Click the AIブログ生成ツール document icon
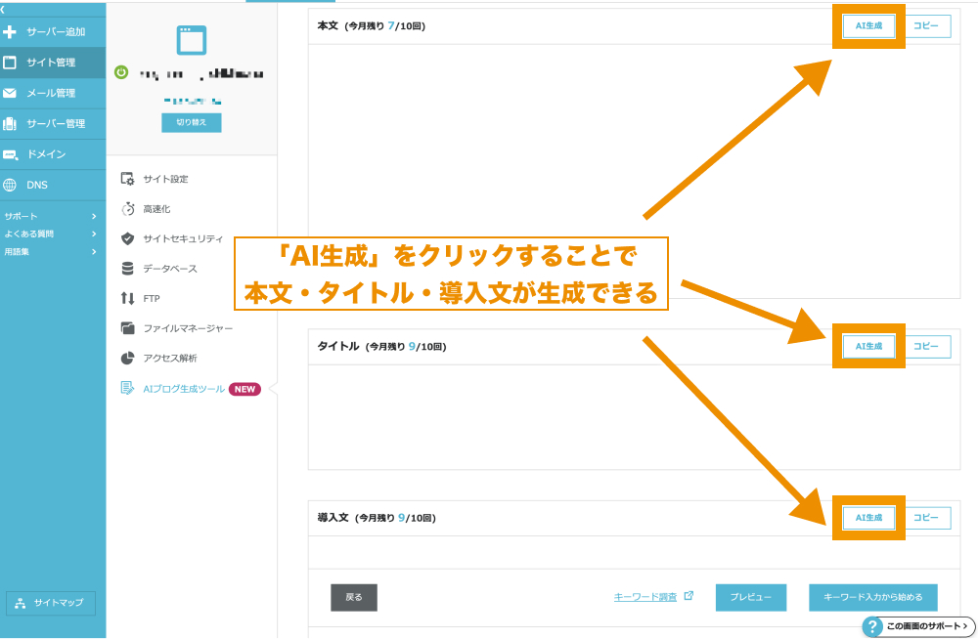The image size is (978, 639). (x=127, y=389)
